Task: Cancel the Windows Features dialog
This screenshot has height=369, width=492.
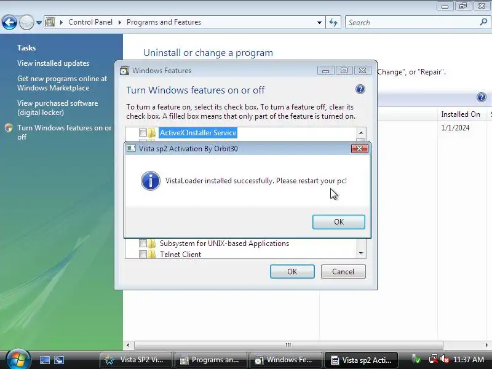Action: (343, 271)
